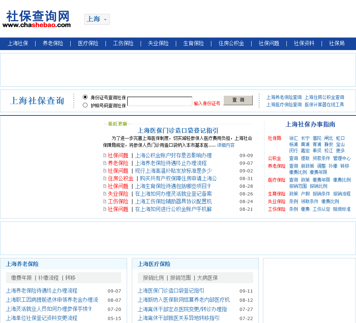Open 提取 link under 公积金

click(305, 158)
